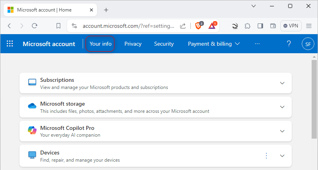Open site settings icon in address bar
Viewport: 318px width, 170px height.
coord(74,26)
